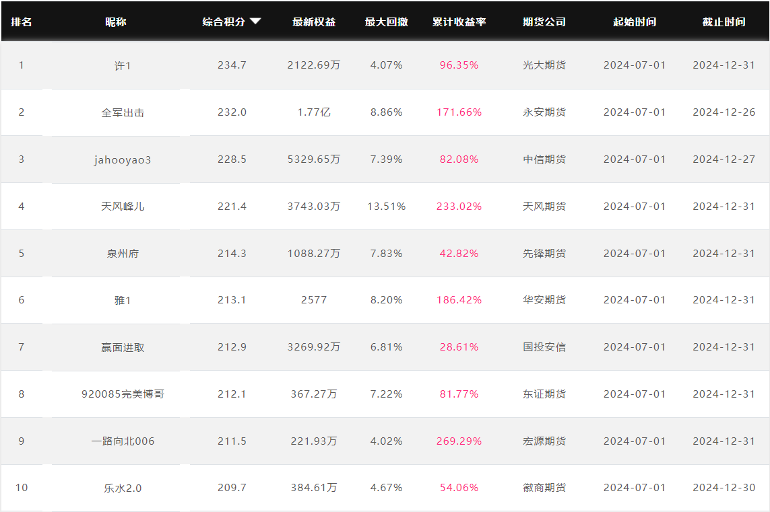770x512 pixels.
Task: Click futures company 光大期货
Action: click(x=544, y=65)
